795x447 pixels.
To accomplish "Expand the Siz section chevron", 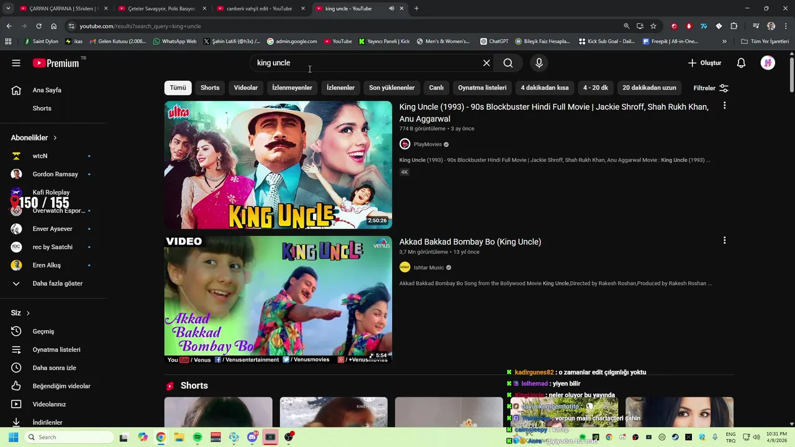I will click(28, 313).
